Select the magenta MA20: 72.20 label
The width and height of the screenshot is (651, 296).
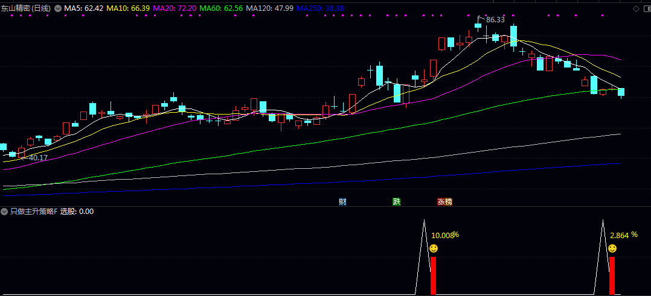pyautogui.click(x=175, y=8)
